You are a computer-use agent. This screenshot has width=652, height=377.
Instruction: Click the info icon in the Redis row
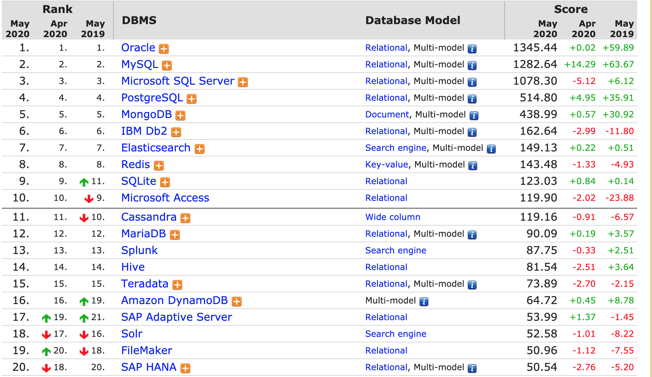[x=472, y=165]
